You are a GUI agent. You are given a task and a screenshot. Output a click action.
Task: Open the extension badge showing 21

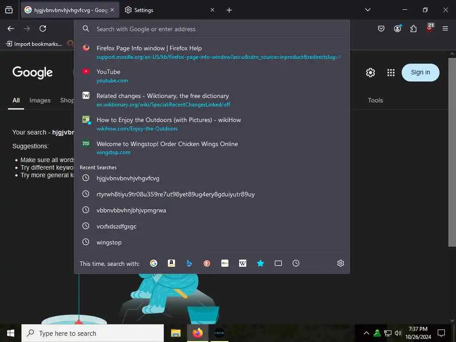coord(430,27)
